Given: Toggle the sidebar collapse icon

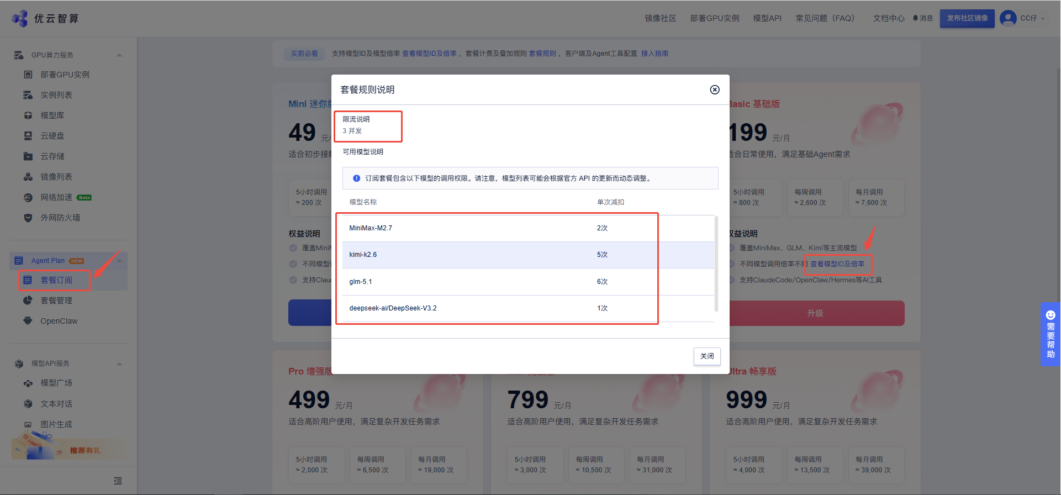Looking at the screenshot, I should tap(118, 481).
